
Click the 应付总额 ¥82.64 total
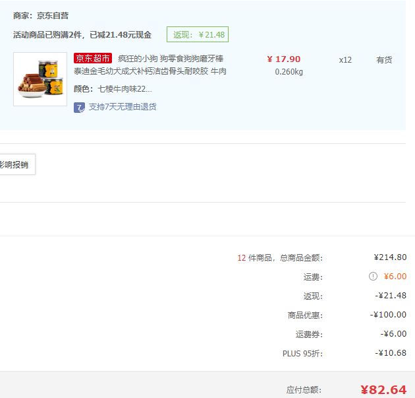[383, 390]
